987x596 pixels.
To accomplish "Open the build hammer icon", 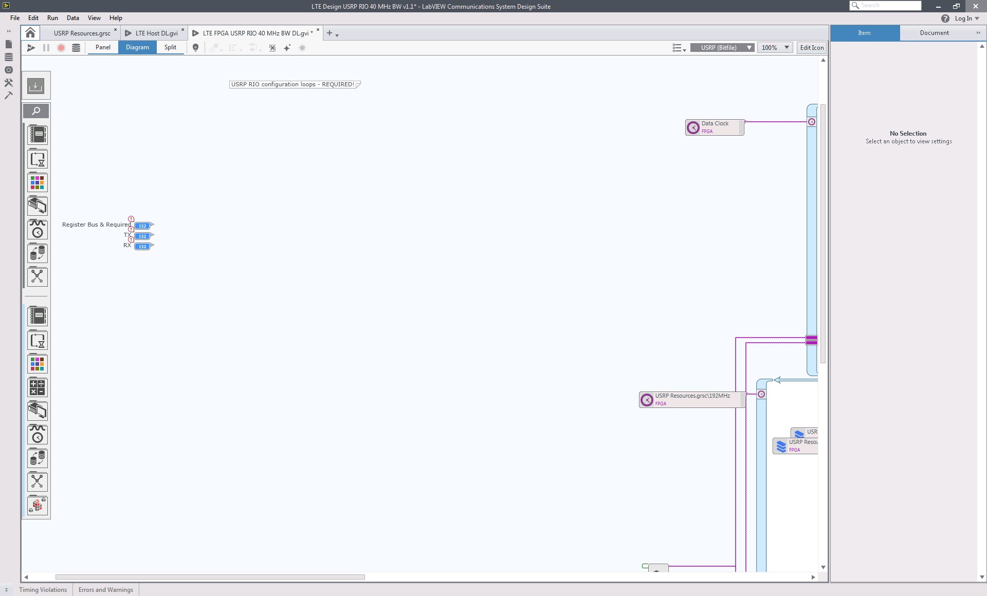I will tap(9, 95).
